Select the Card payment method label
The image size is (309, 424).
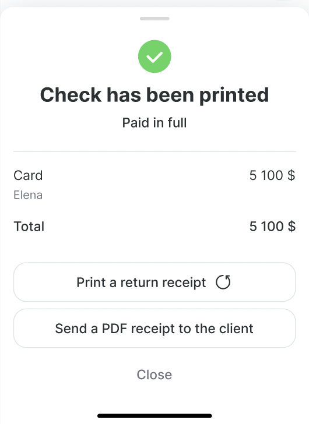tap(28, 175)
